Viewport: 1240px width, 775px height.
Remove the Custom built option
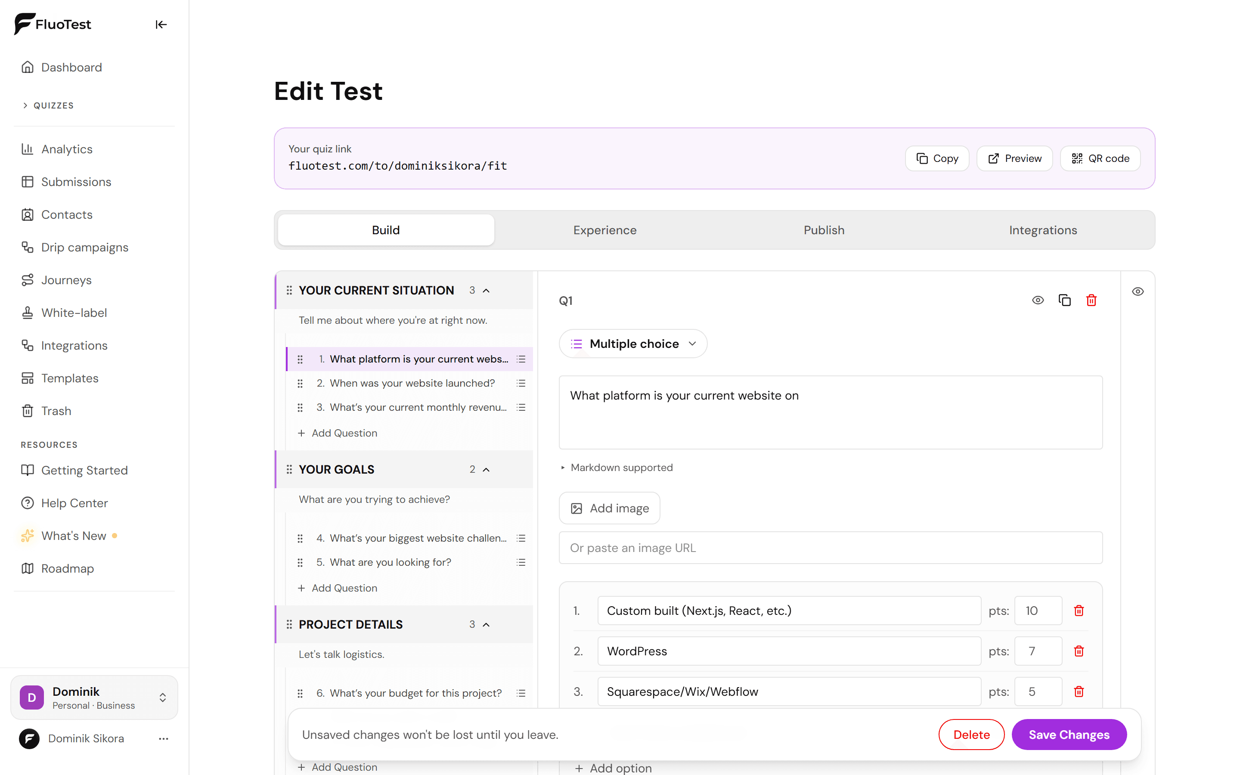pyautogui.click(x=1079, y=611)
